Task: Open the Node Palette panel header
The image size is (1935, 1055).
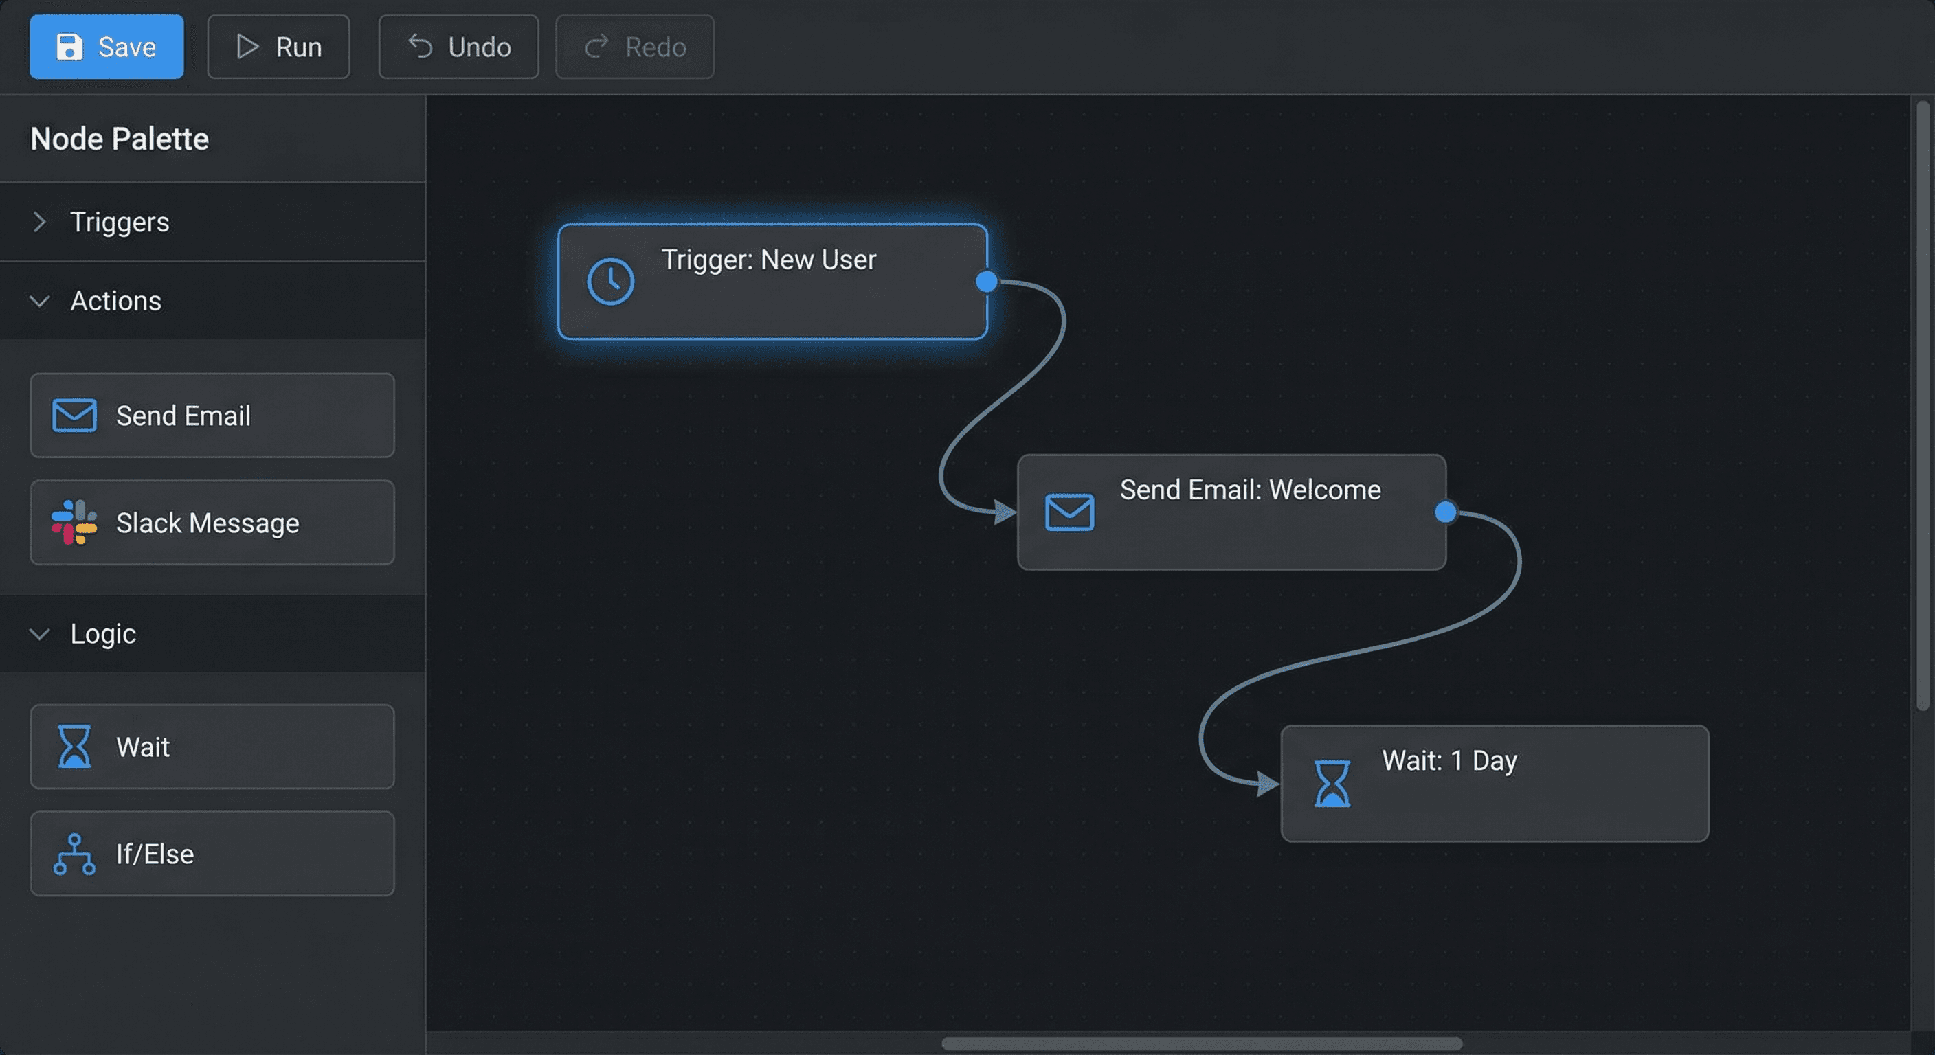Action: pyautogui.click(x=120, y=138)
